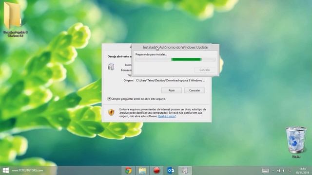Click the Windows Start button

(5, 170)
